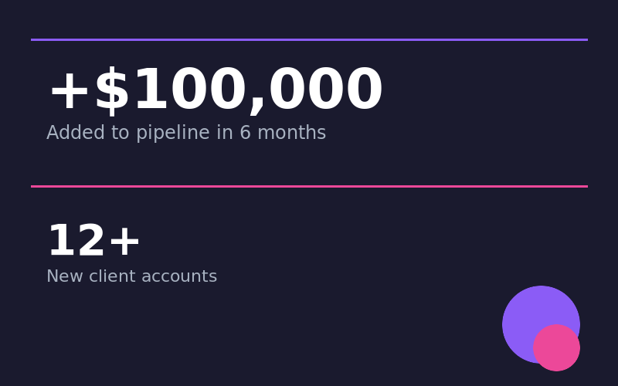Click the purple line at the top
618x386 pixels.
pos(309,39)
